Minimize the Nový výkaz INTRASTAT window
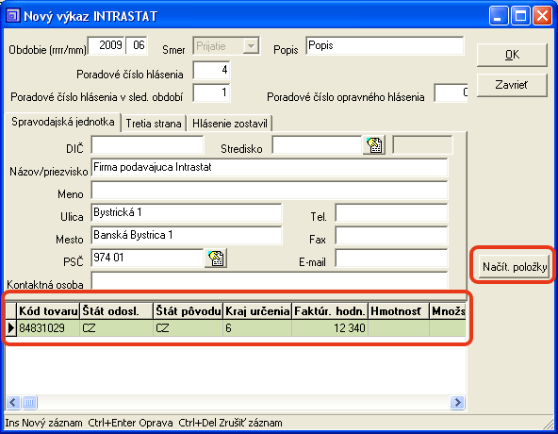The image size is (558, 434). coord(499,16)
